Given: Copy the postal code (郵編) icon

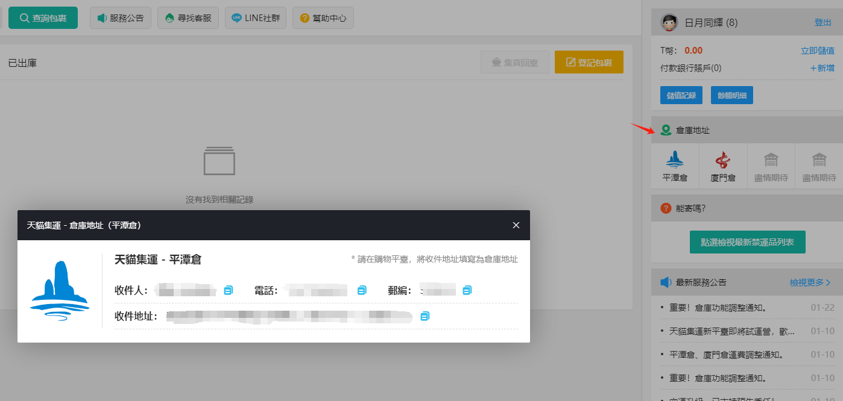Looking at the screenshot, I should [467, 290].
